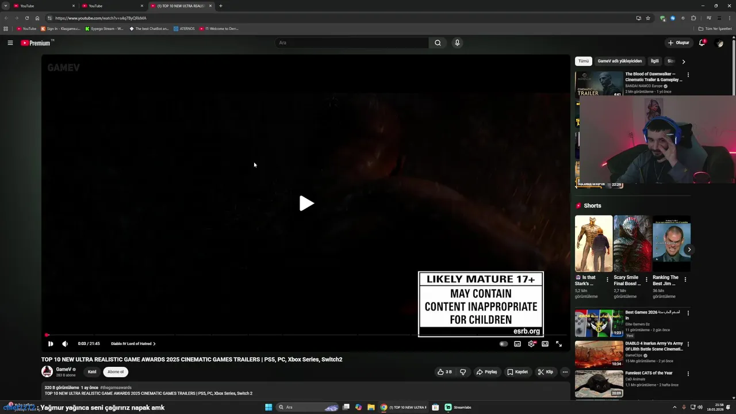
Task: Open the player settings gear
Action: (531, 344)
